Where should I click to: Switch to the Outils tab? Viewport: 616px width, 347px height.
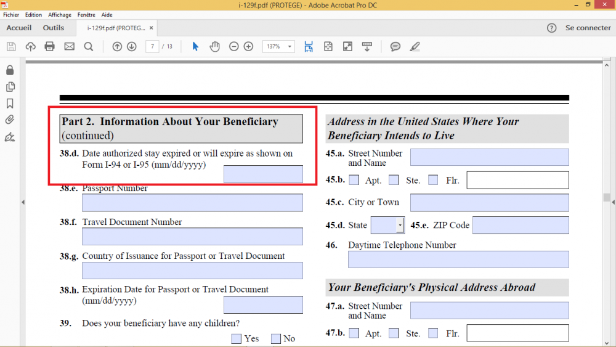[54, 28]
